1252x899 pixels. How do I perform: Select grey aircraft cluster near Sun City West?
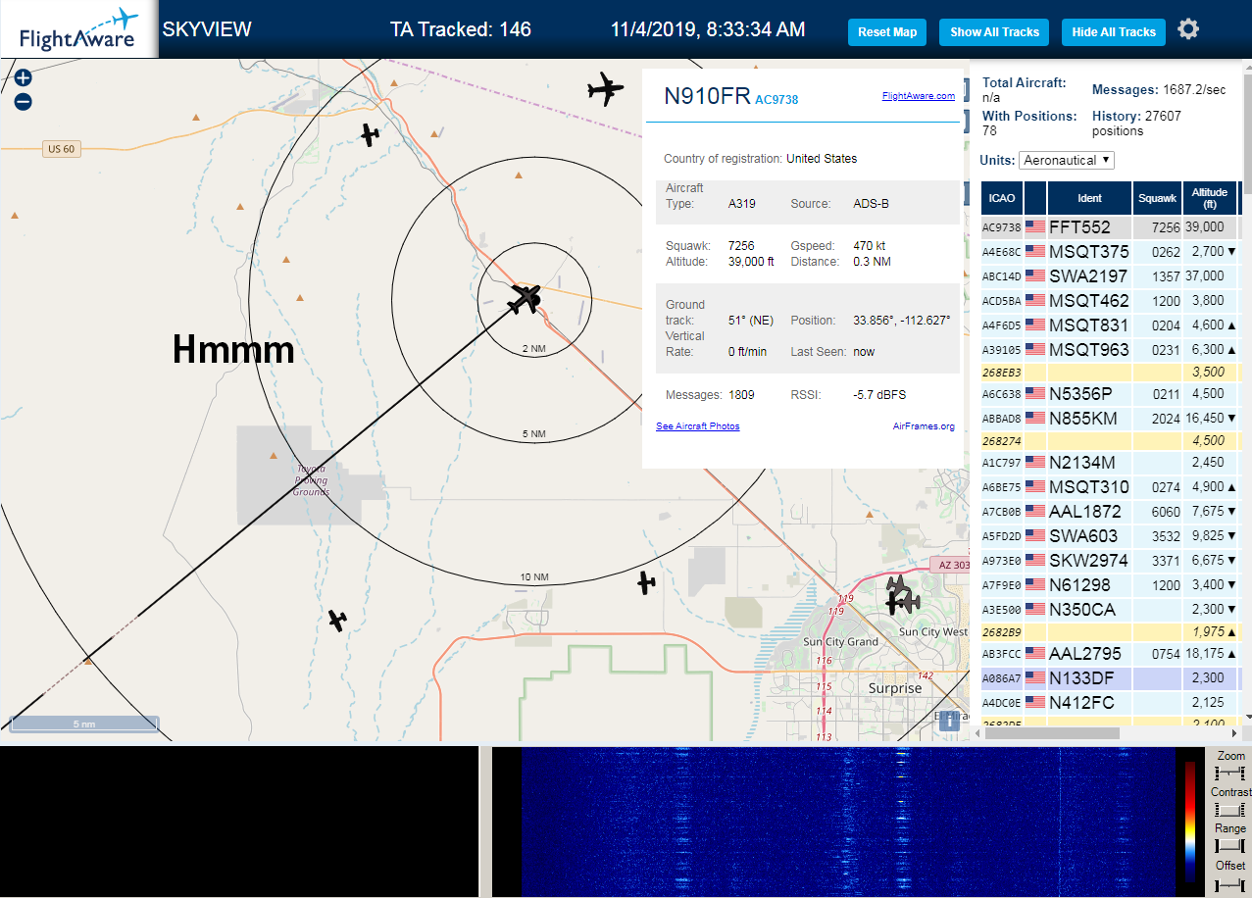tap(901, 595)
